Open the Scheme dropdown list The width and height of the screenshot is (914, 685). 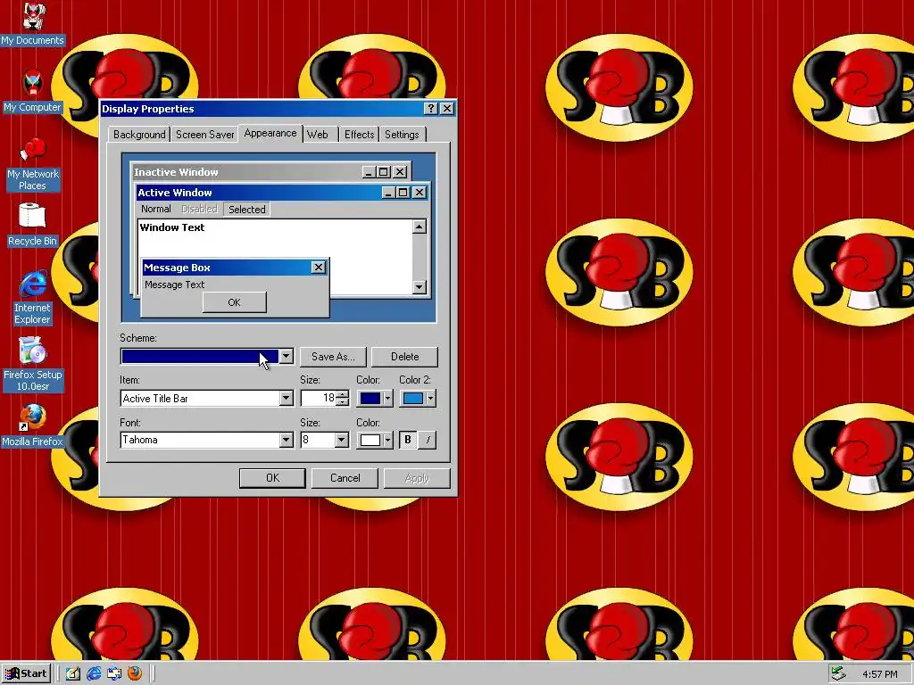(x=286, y=356)
